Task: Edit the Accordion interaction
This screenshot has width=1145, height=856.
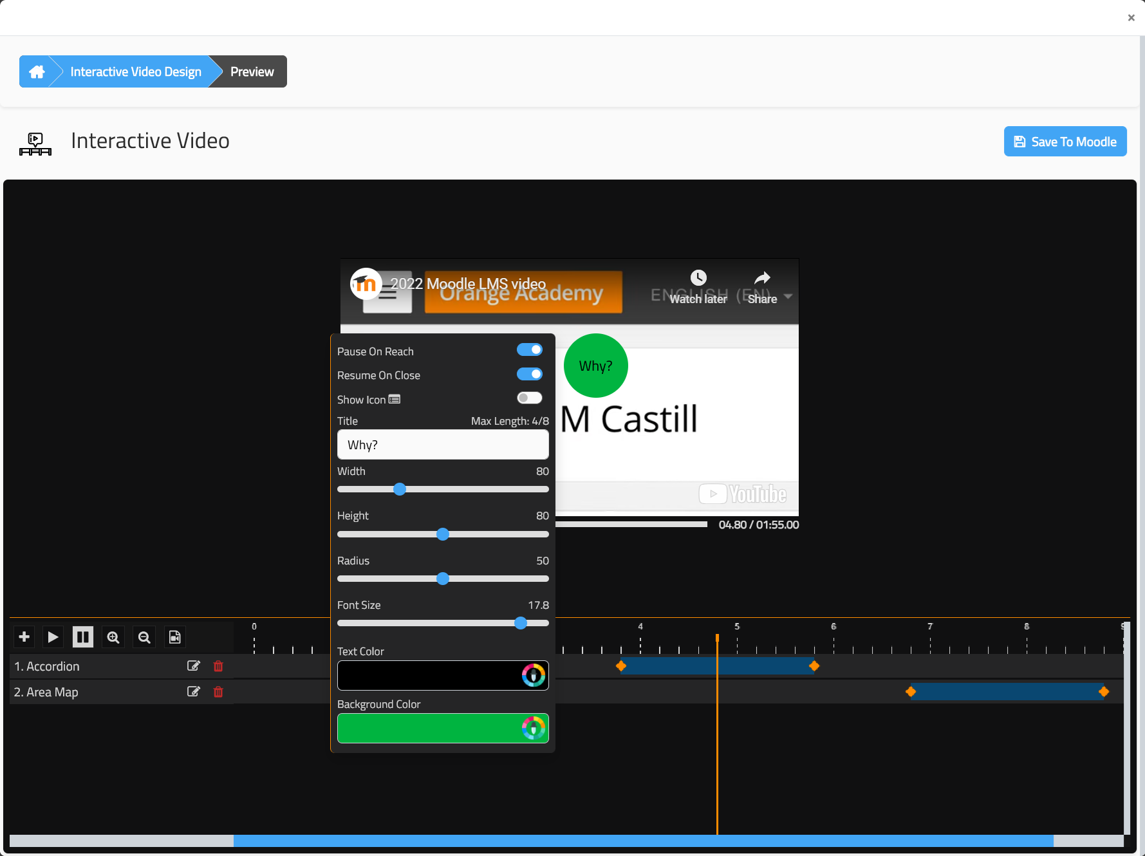Action: pyautogui.click(x=193, y=665)
